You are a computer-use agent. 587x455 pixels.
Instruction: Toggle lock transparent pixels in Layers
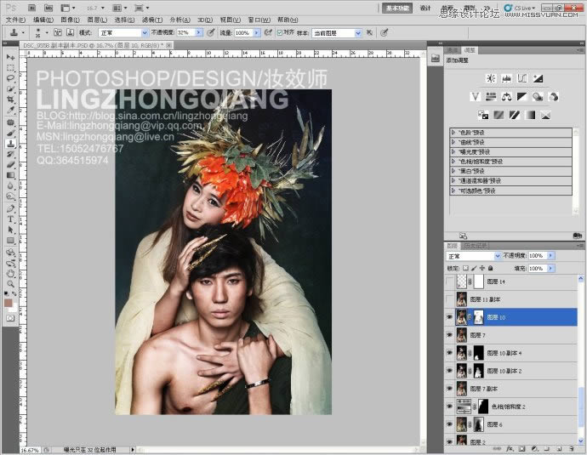point(465,268)
